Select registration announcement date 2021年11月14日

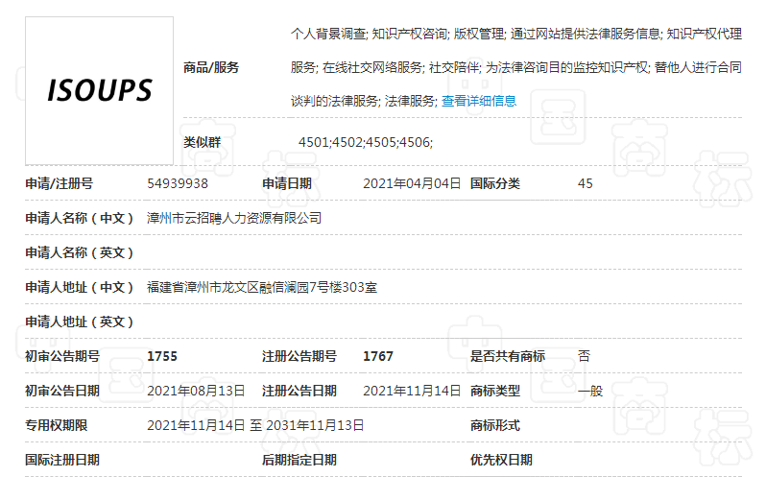point(412,391)
